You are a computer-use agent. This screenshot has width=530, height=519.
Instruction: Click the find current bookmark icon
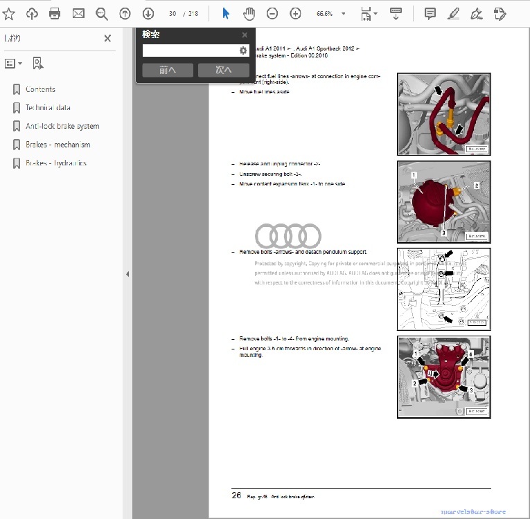click(38, 63)
